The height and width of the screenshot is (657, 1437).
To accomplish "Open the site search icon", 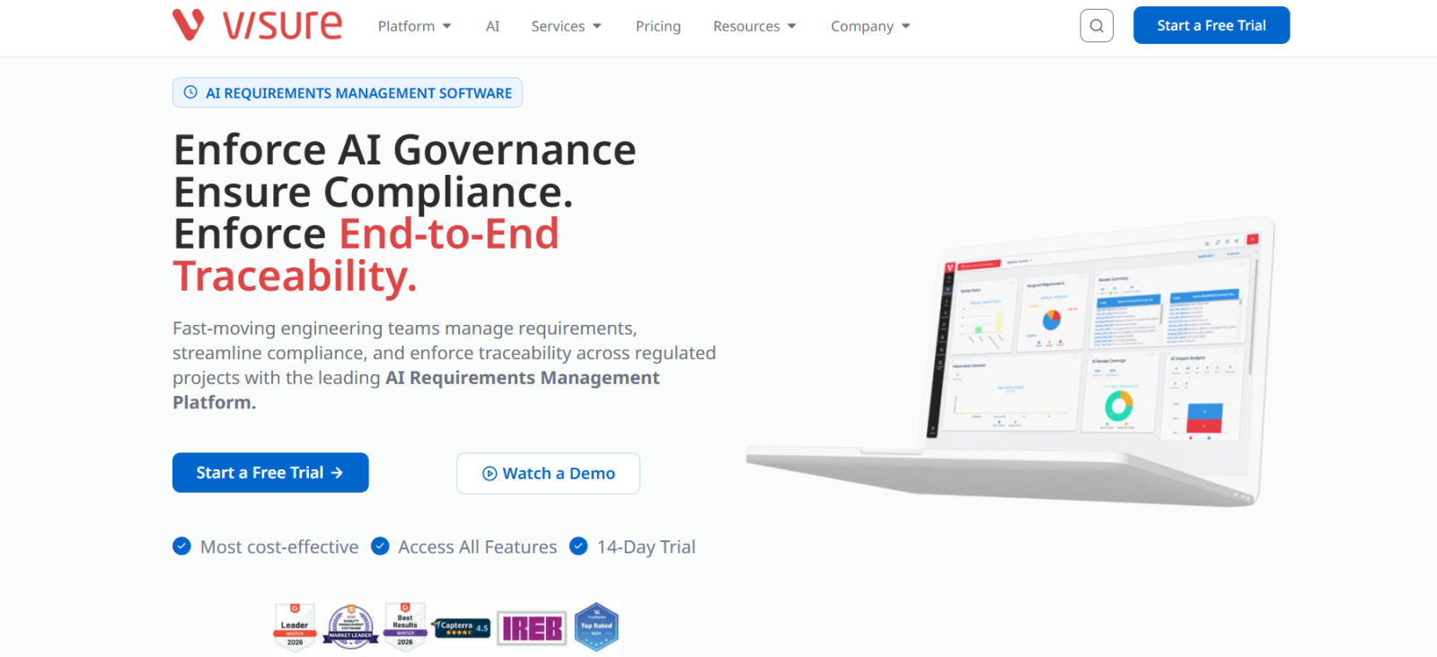I will coord(1097,26).
